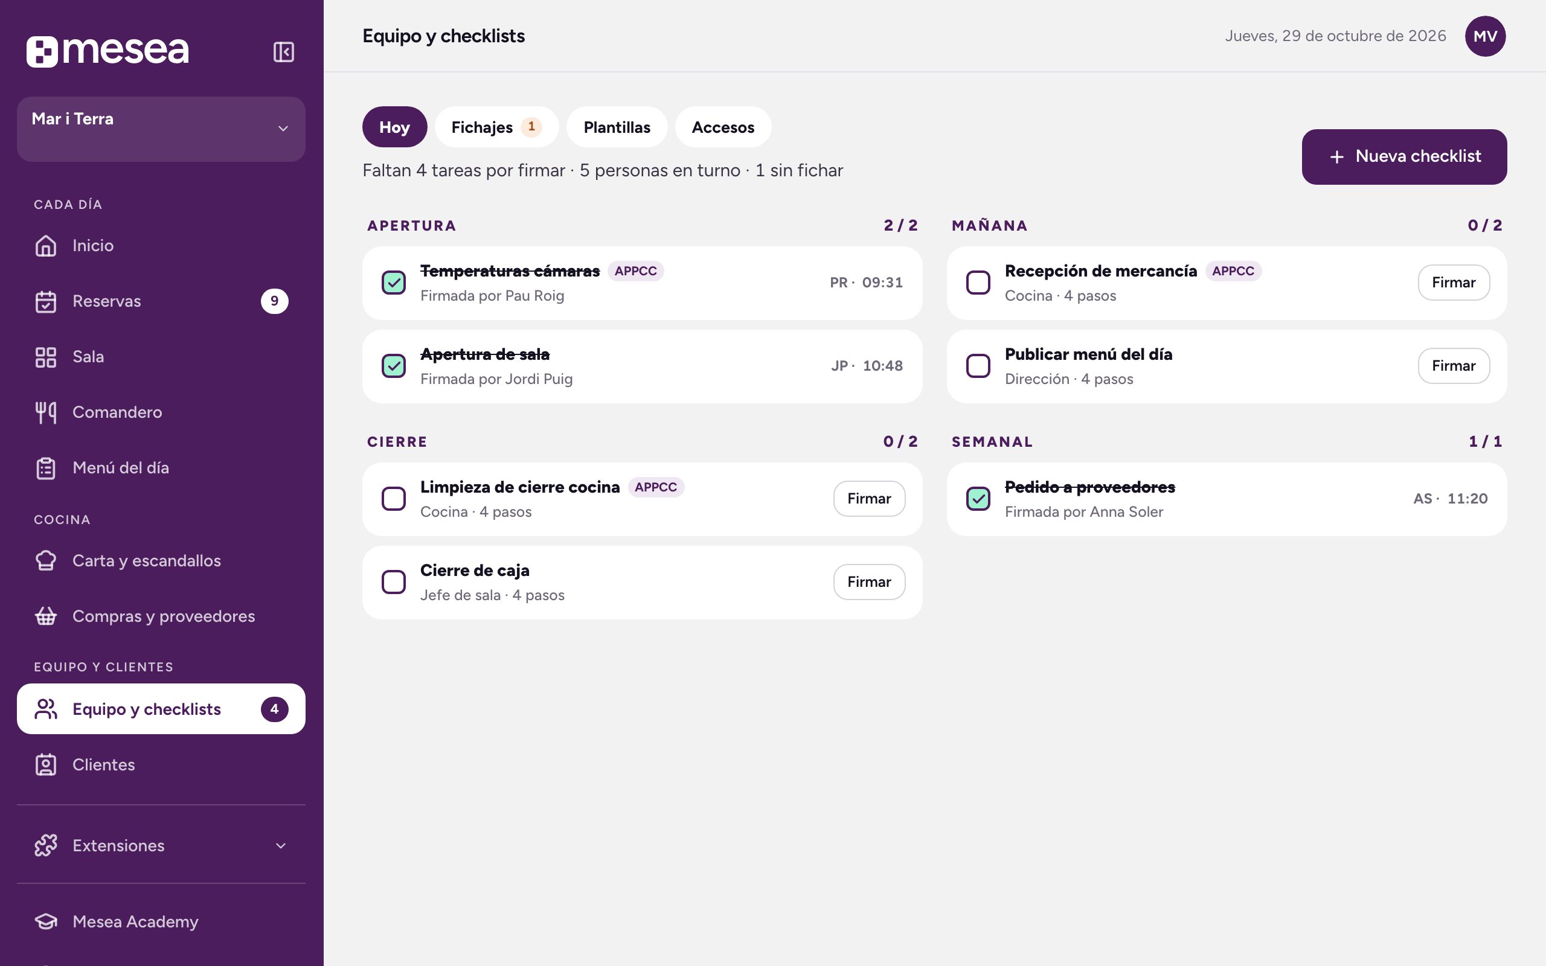Click Nueva checklist button
Viewport: 1546px width, 966px height.
coord(1404,156)
